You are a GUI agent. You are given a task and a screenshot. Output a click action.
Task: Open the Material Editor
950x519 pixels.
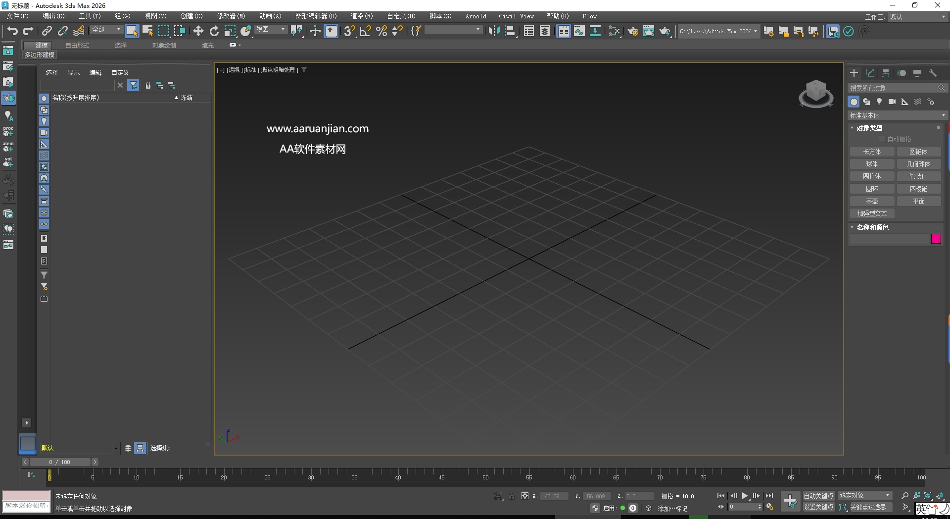tap(615, 31)
